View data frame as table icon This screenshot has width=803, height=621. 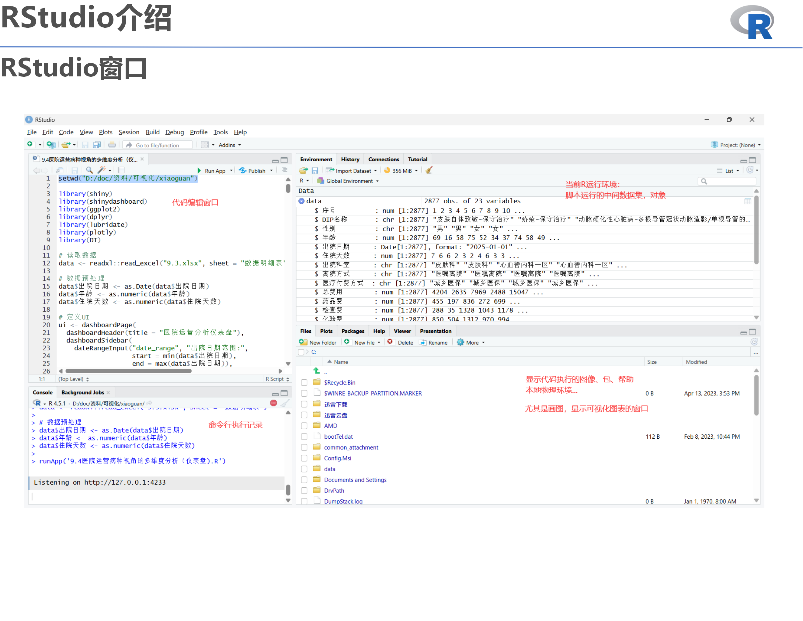tap(748, 201)
